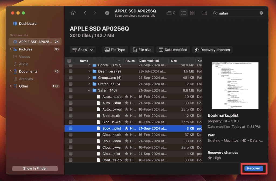Image resolution: width=276 pixels, height=181 pixels.
Task: Check the Prefer...es (5) folder checkbox
Action: point(71,84)
